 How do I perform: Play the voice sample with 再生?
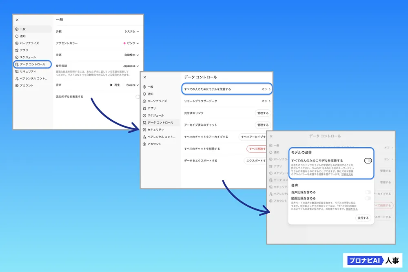pos(115,85)
